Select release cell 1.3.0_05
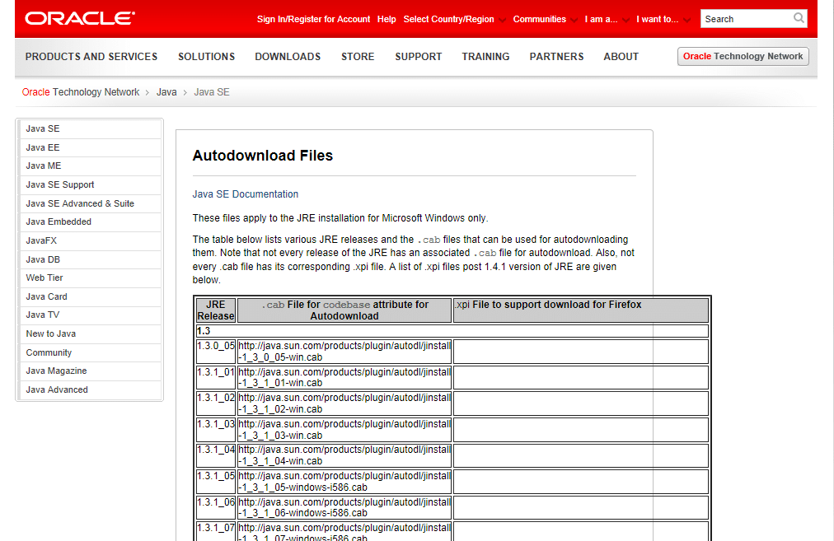The width and height of the screenshot is (834, 541). point(215,352)
